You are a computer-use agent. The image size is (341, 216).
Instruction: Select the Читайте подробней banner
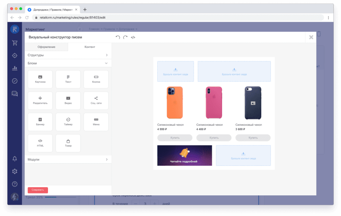tap(185, 155)
